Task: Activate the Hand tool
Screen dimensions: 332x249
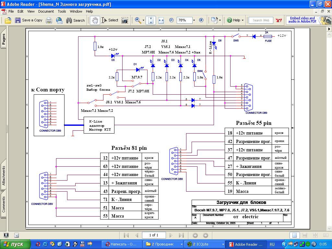Action: 95,20
